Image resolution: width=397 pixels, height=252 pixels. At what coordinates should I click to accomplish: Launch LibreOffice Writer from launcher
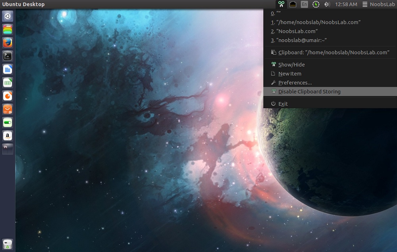click(8, 69)
